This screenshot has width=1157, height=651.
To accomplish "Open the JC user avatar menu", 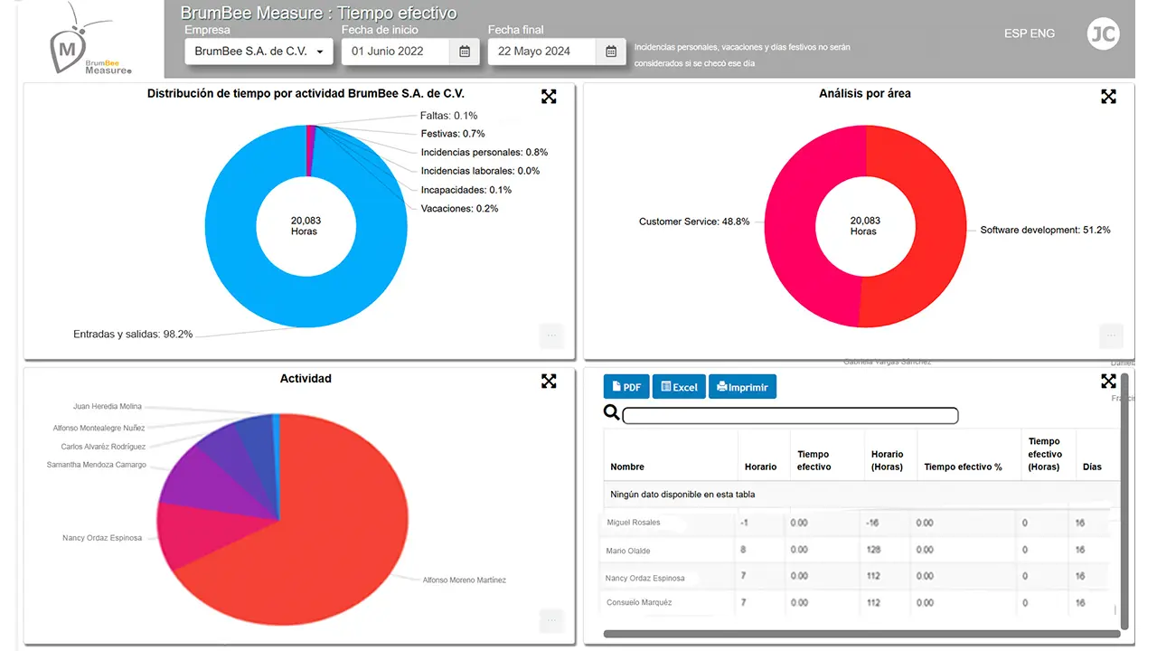I will (1103, 33).
